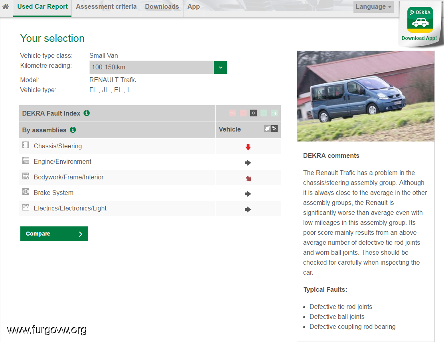Click the right arrow for Engine/Environment
The image size is (444, 342).
click(248, 163)
